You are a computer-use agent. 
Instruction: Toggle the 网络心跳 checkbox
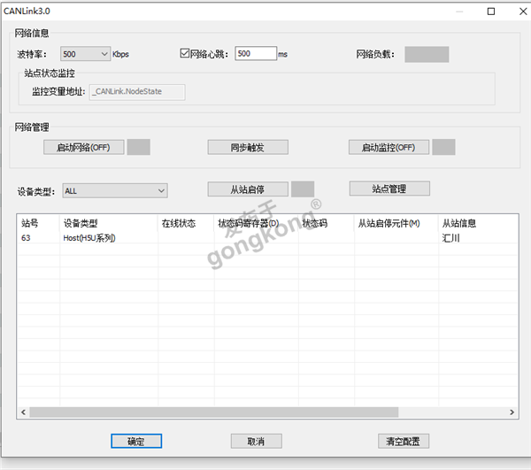tap(185, 54)
